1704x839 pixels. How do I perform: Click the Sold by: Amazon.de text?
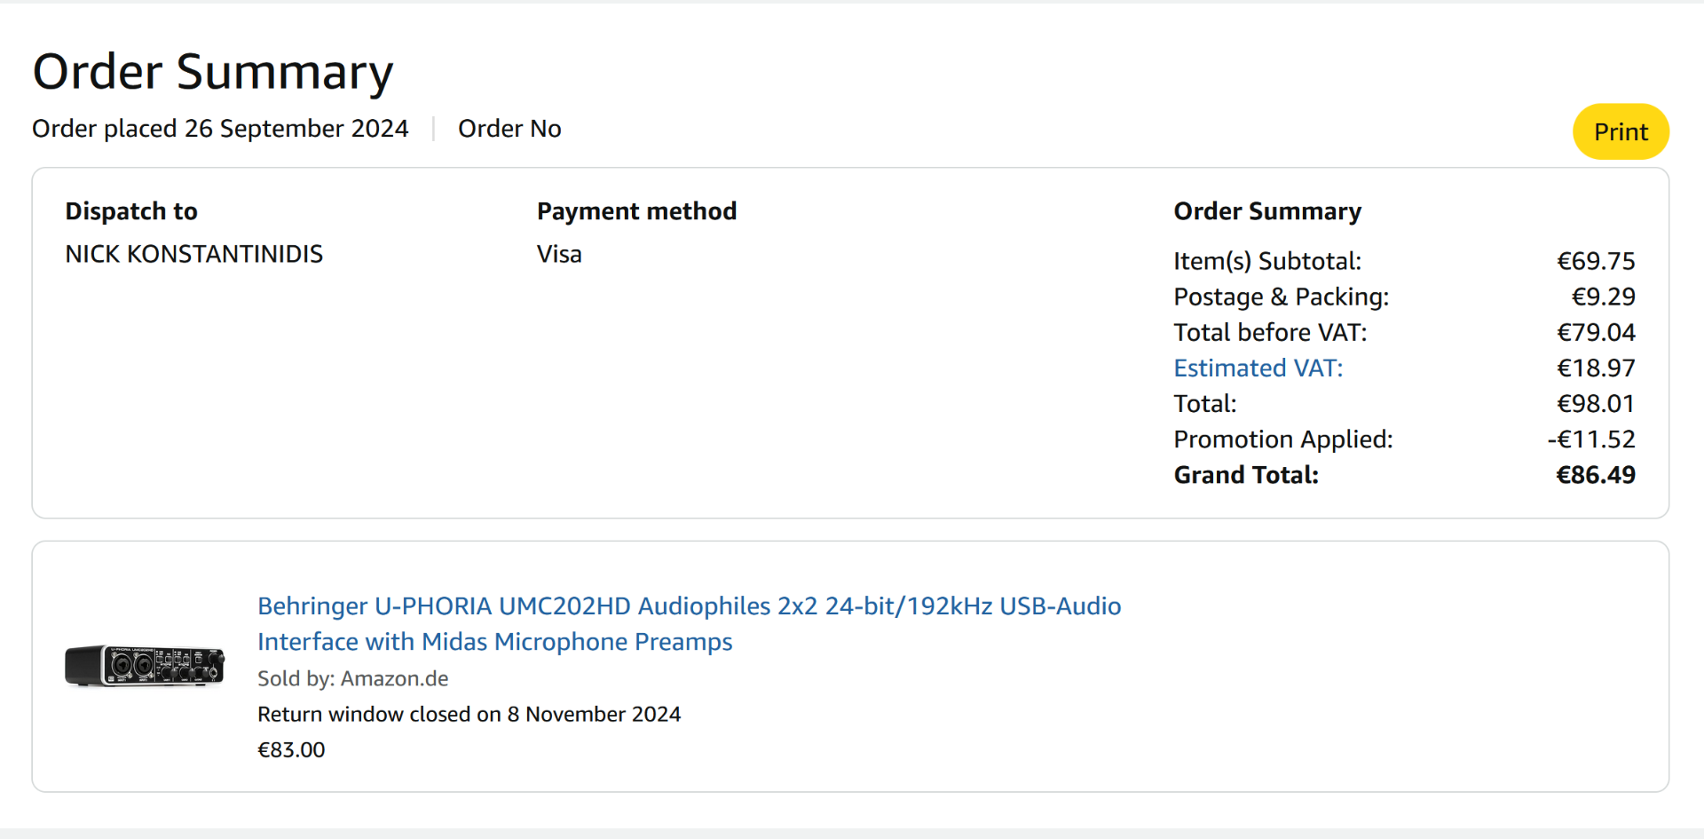coord(352,678)
